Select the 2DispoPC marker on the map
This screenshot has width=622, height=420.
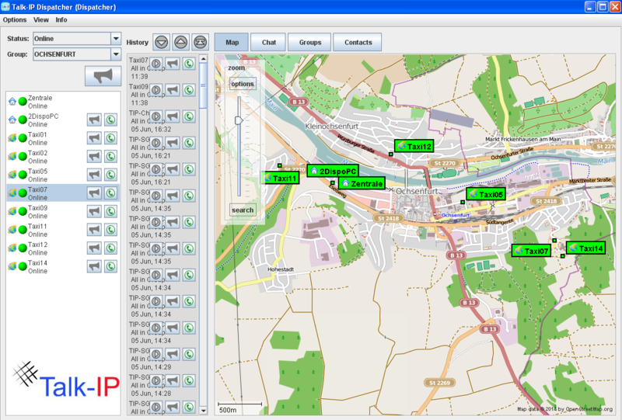pos(333,171)
